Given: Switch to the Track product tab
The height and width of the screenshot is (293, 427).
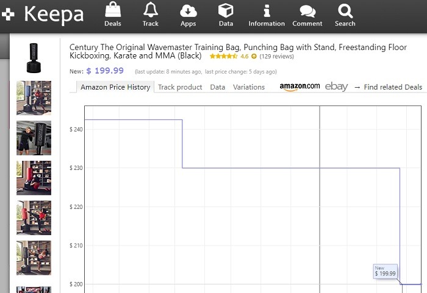Looking at the screenshot, I should [180, 87].
